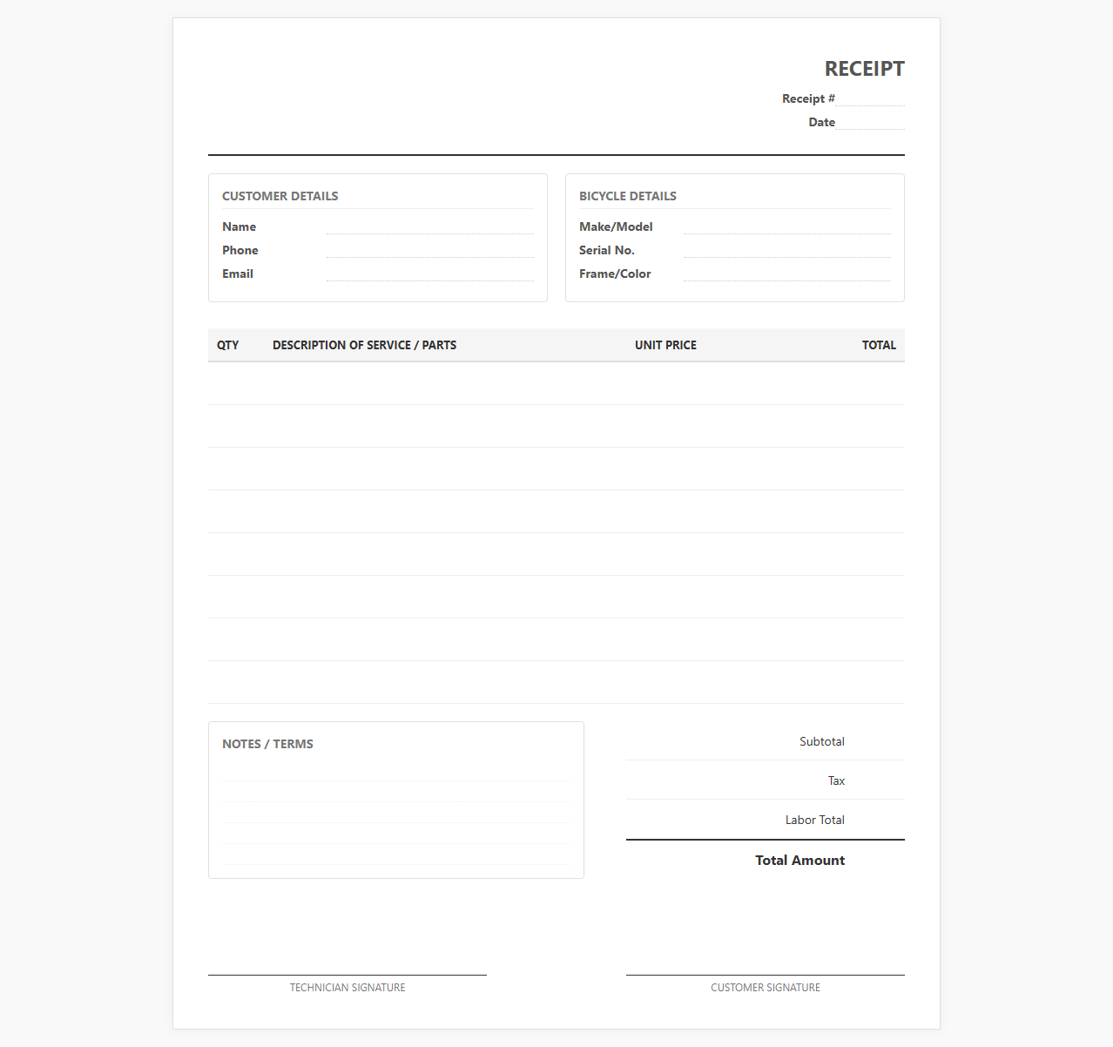Viewport: 1113px width, 1047px height.
Task: Click the customer Name input line
Action: pyautogui.click(x=430, y=226)
